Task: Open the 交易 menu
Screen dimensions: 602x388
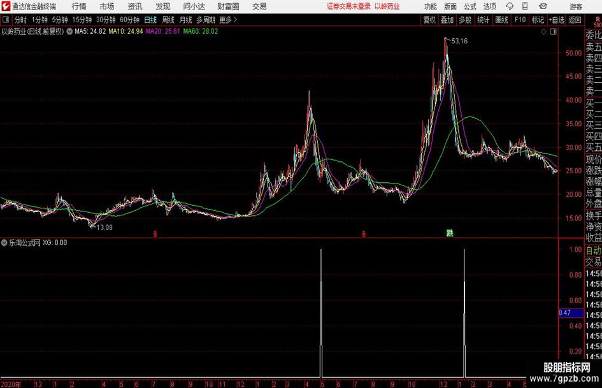Action: coord(259,6)
